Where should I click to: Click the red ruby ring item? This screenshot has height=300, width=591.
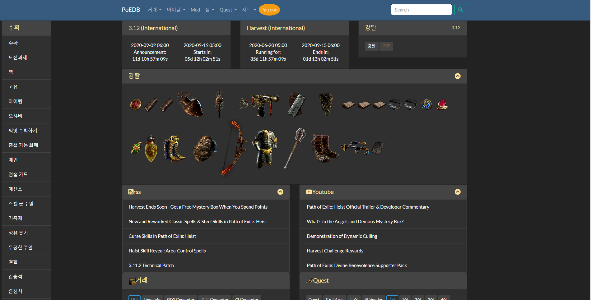443,105
